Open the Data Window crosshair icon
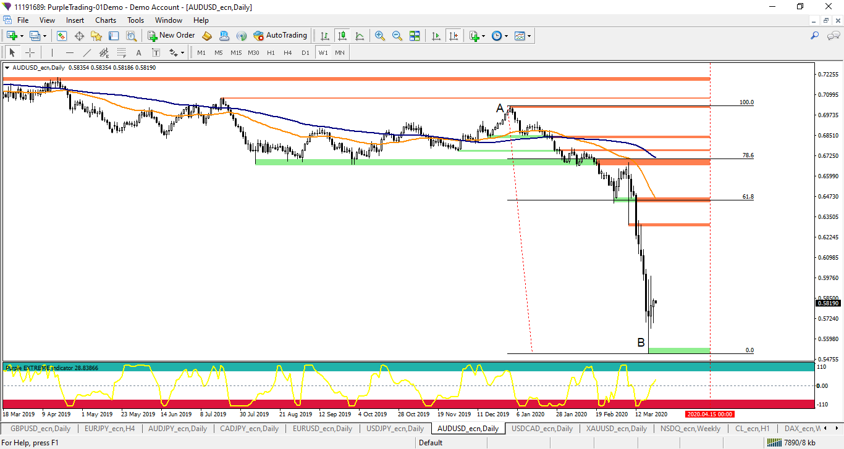 79,36
